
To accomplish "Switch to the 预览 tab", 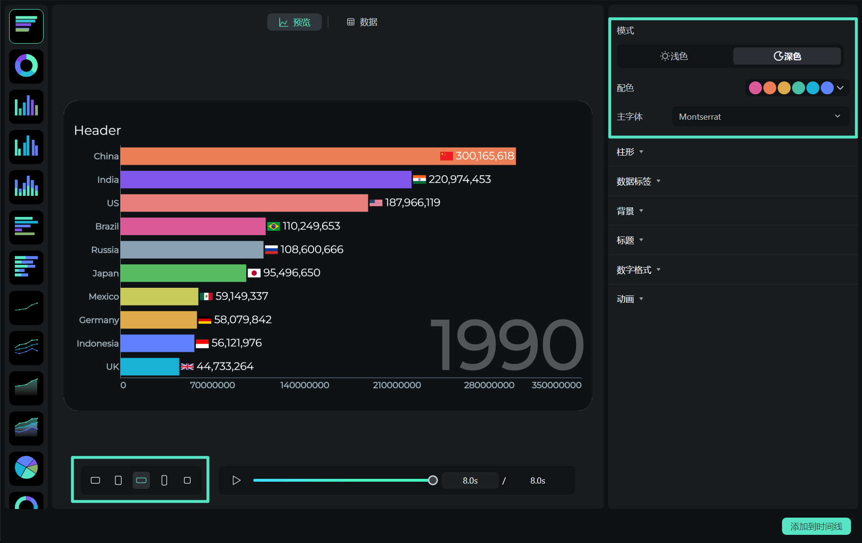I will tap(295, 22).
